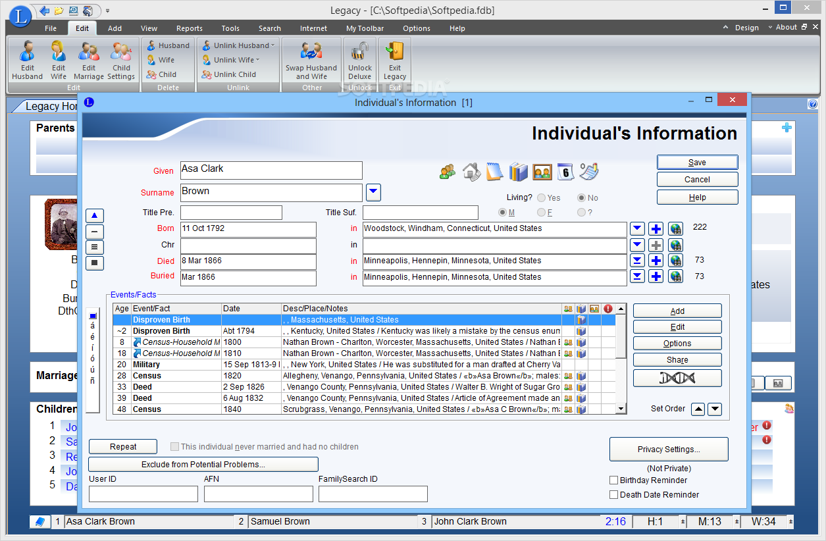
Task: Switch to the Tools ribbon tab
Action: (230, 28)
